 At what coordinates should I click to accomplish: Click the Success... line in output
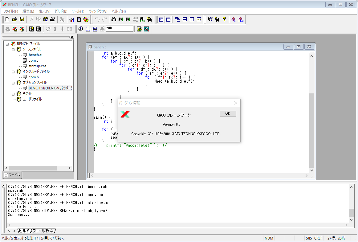pos(19,215)
